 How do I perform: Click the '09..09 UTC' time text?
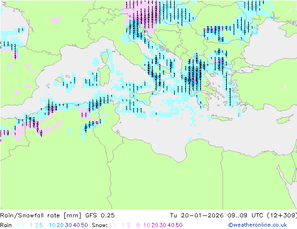coord(245,215)
